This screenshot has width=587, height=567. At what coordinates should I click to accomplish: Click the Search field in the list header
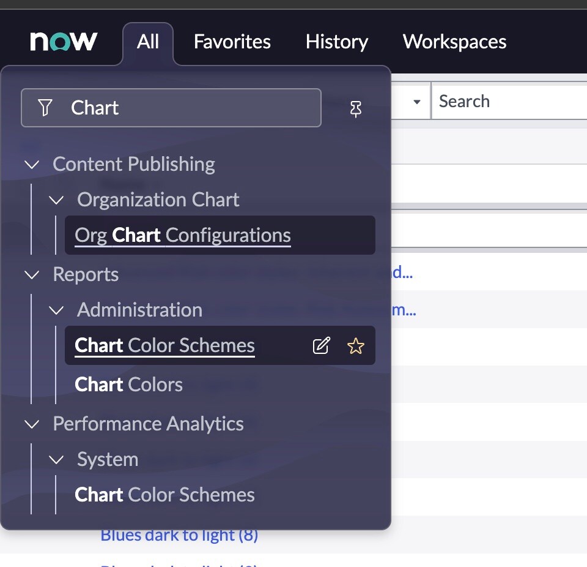coord(509,101)
